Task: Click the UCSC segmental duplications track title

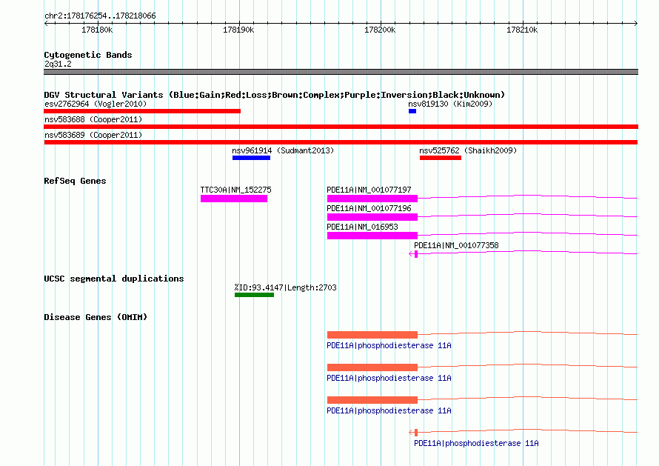Action: (114, 279)
